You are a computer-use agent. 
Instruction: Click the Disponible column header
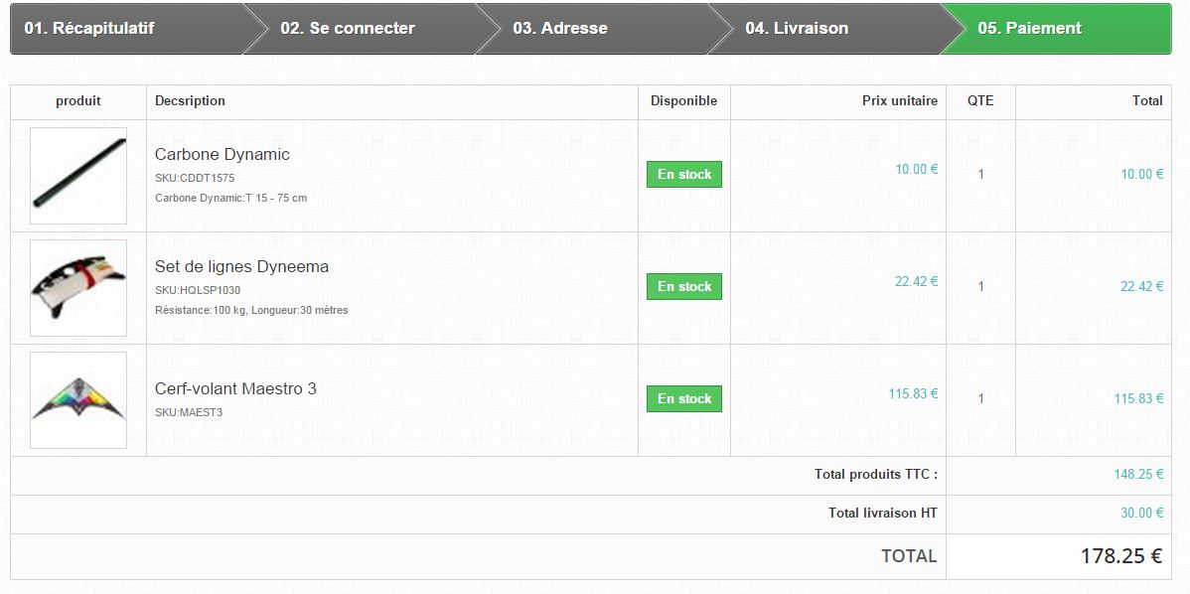point(683,101)
